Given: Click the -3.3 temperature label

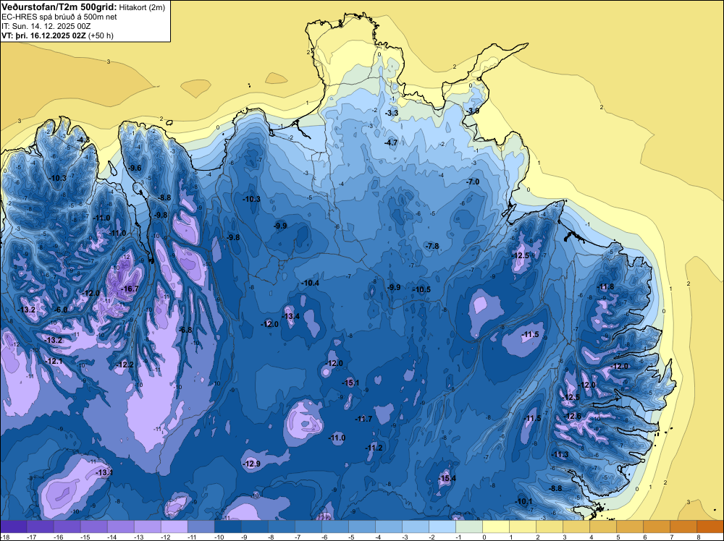Looking at the screenshot, I should pyautogui.click(x=392, y=113).
